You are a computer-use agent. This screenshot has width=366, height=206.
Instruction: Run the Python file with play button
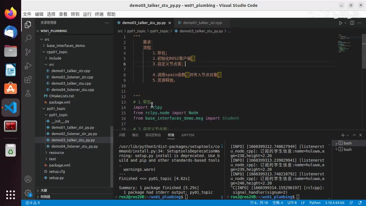[x=340, y=23]
